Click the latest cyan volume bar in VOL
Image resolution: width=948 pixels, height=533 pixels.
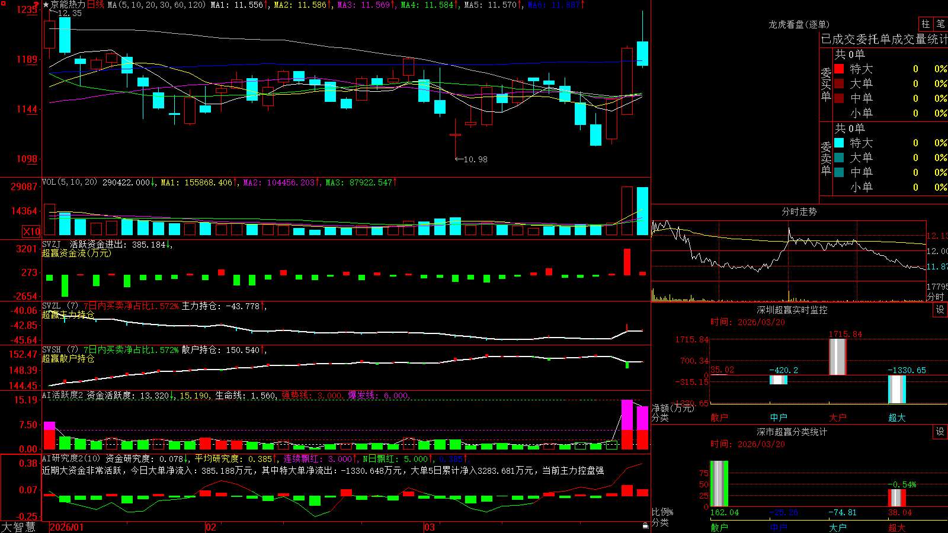click(642, 211)
